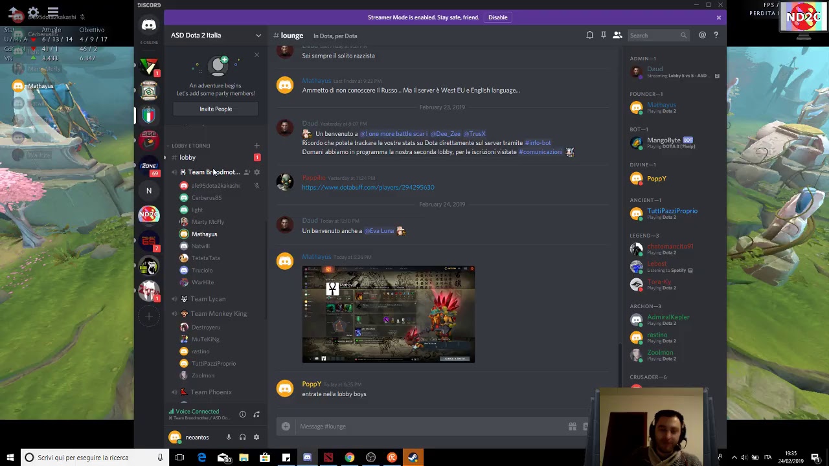
Task: Click the Invite People button
Action: [x=216, y=109]
